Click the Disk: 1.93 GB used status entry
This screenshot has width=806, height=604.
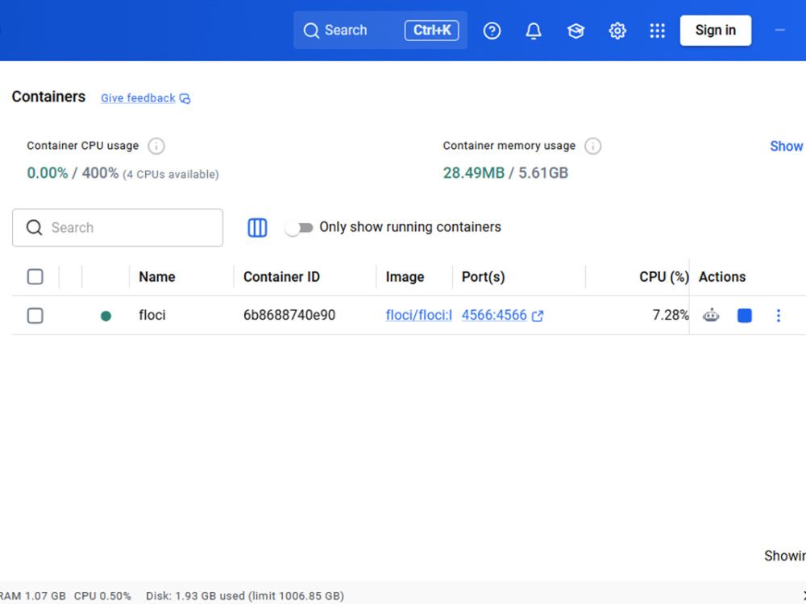pyautogui.click(x=245, y=596)
